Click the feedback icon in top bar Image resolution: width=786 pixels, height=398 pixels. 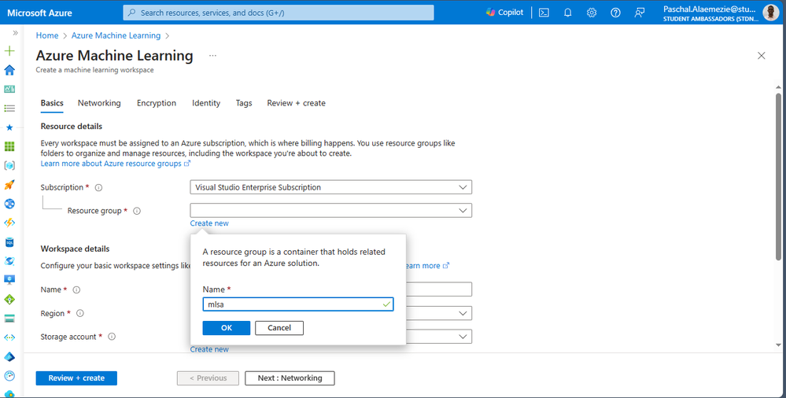tap(640, 13)
